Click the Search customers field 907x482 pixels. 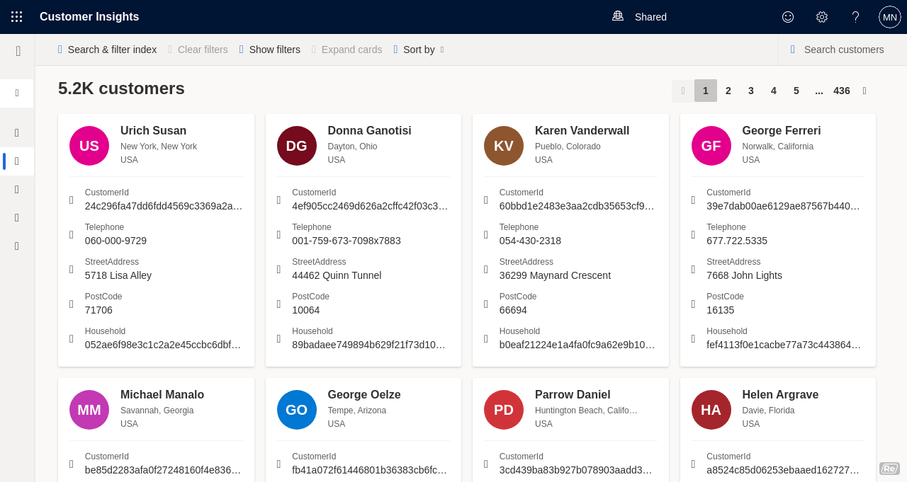coord(843,50)
